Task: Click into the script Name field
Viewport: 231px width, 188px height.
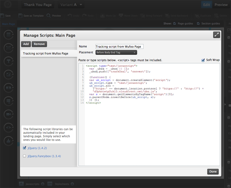Action: coord(119,46)
